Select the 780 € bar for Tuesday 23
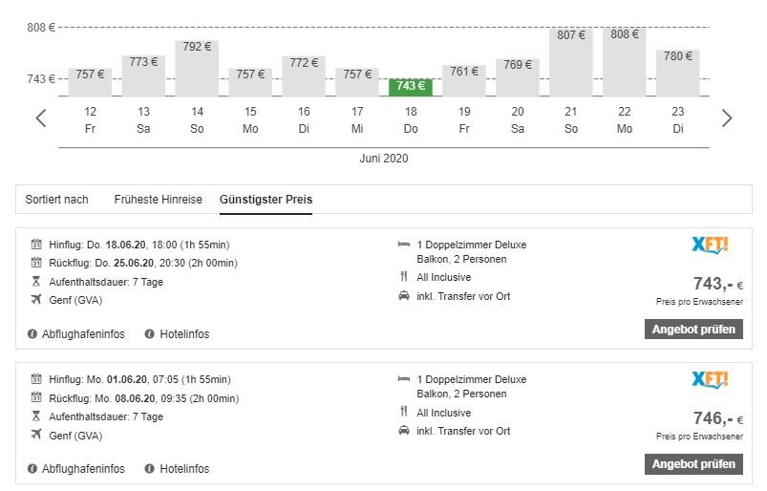The width and height of the screenshot is (767, 491). (x=678, y=73)
